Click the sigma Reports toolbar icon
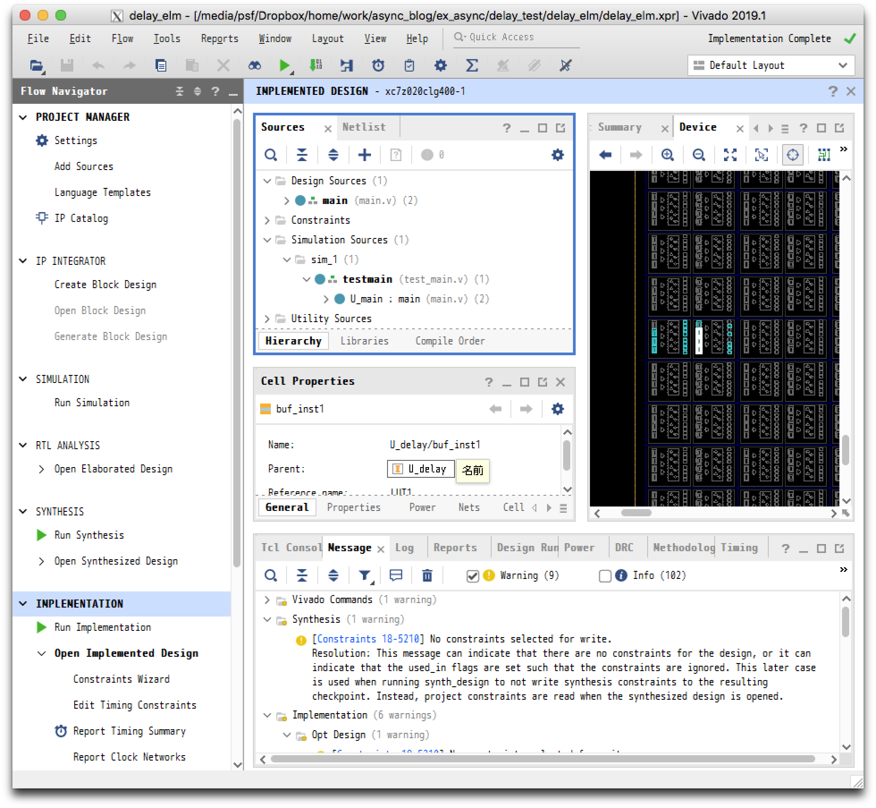Viewport: 876px width, 808px height. click(472, 66)
